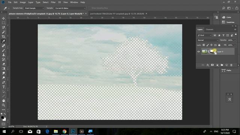Select the Move tool
Screen dimensions: 240x135
tap(3, 18)
